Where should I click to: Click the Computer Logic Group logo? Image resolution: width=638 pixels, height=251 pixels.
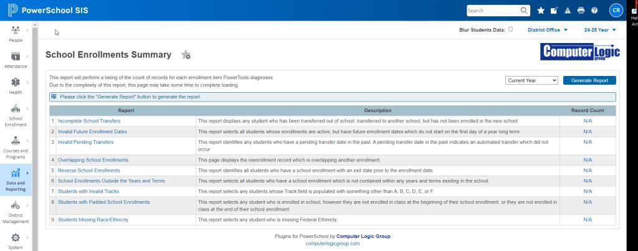tap(580, 52)
